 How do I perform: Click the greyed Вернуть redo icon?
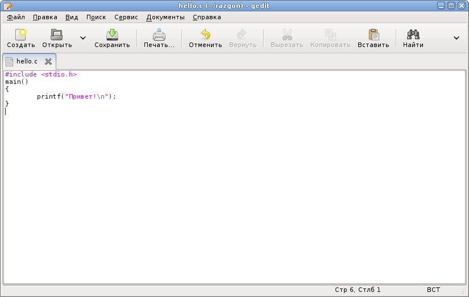[x=242, y=35]
